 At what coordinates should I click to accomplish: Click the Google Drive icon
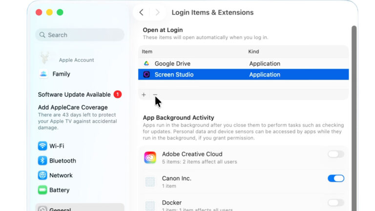(146, 63)
